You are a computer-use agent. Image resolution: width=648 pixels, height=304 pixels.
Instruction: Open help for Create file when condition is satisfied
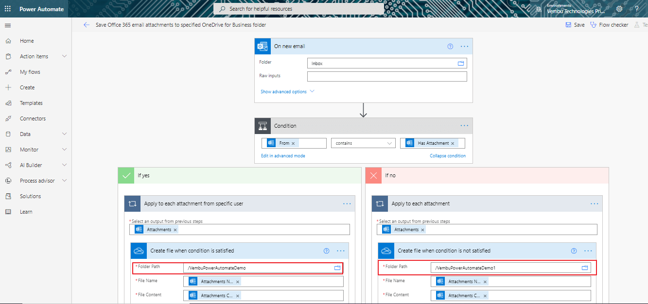coord(326,251)
